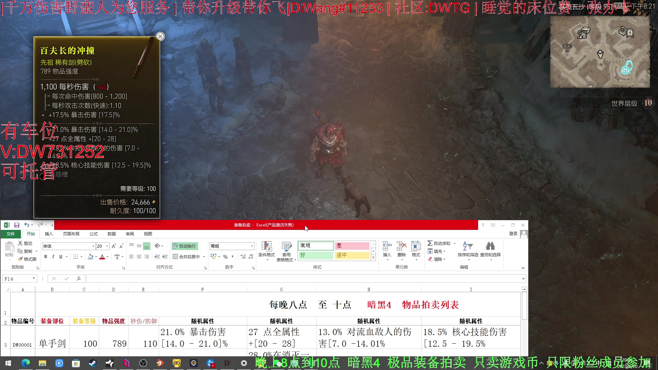This screenshot has height=370, width=658.
Task: Click AutoSum (自动求和)
Action: click(439, 243)
